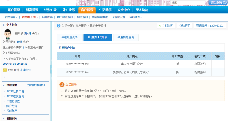Screen dimensions: 228x121
Task: Open 营销信息推送 submenu item
Action: click(x=100, y=17)
